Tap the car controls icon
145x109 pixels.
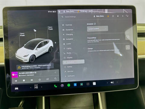(x=17, y=88)
